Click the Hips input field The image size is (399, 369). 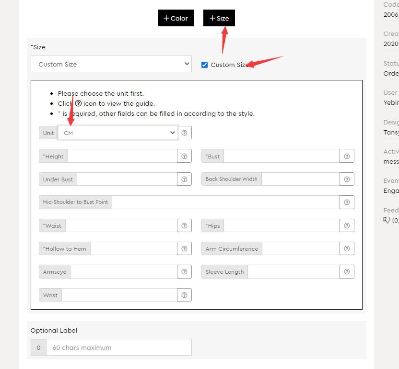[x=282, y=225]
